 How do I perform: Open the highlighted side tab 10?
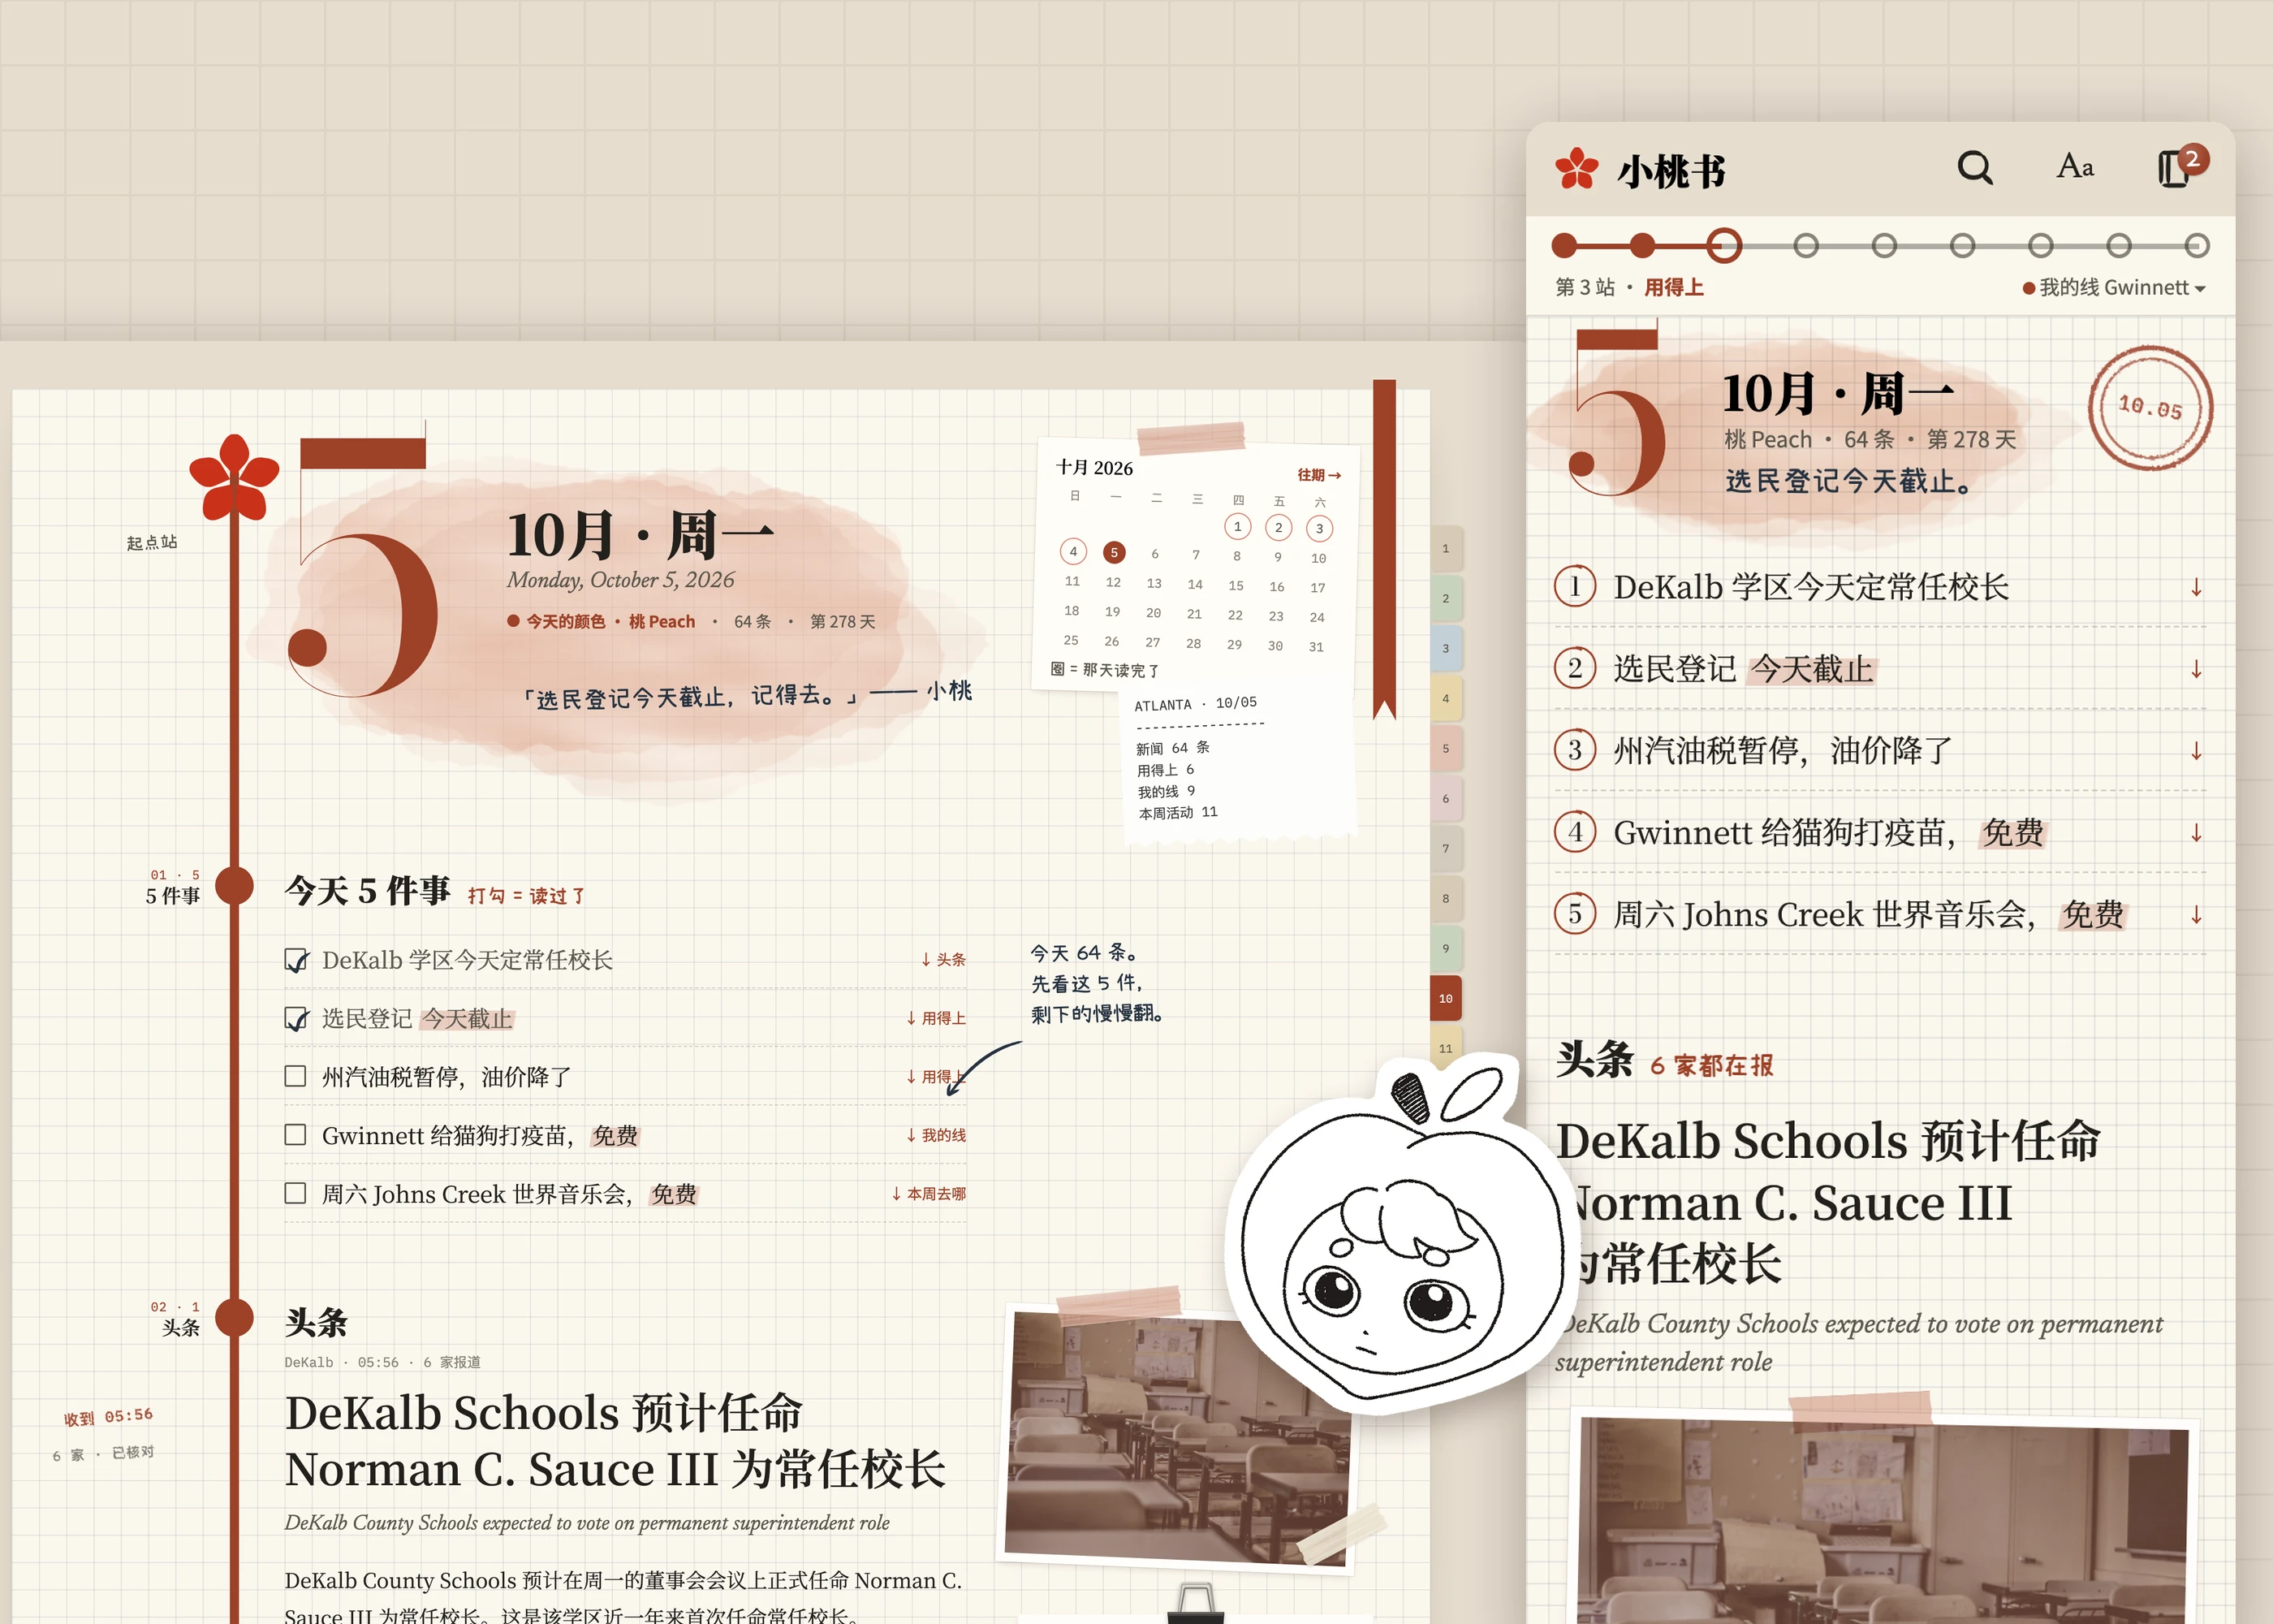tap(1445, 999)
